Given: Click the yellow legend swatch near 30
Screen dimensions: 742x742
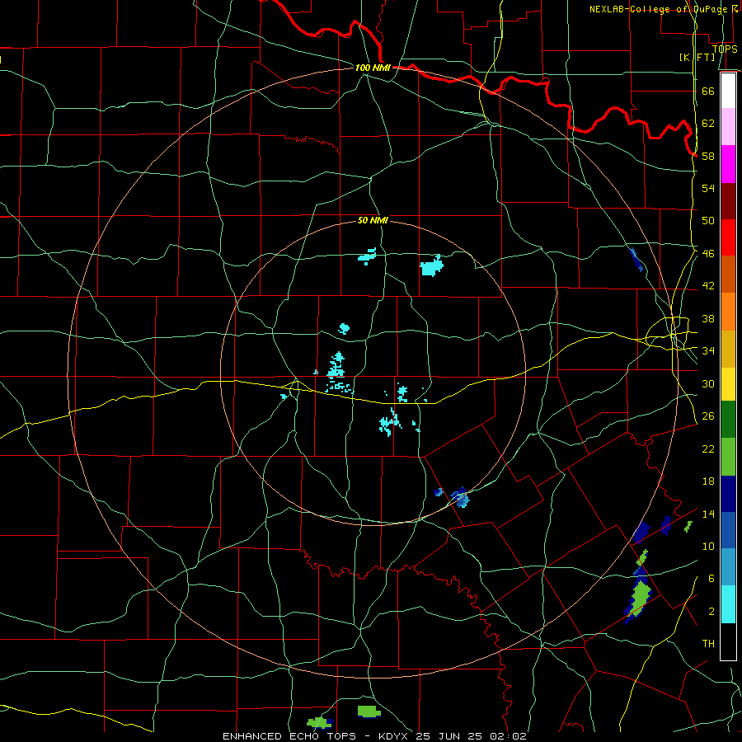Looking at the screenshot, I should pyautogui.click(x=728, y=384).
